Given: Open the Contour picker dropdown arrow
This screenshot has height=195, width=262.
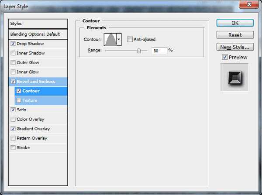Looking at the screenshot, I should click(x=119, y=39).
